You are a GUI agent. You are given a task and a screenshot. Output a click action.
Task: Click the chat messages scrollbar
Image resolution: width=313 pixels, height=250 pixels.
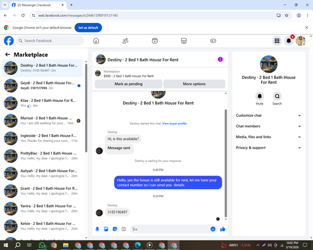click(225, 163)
